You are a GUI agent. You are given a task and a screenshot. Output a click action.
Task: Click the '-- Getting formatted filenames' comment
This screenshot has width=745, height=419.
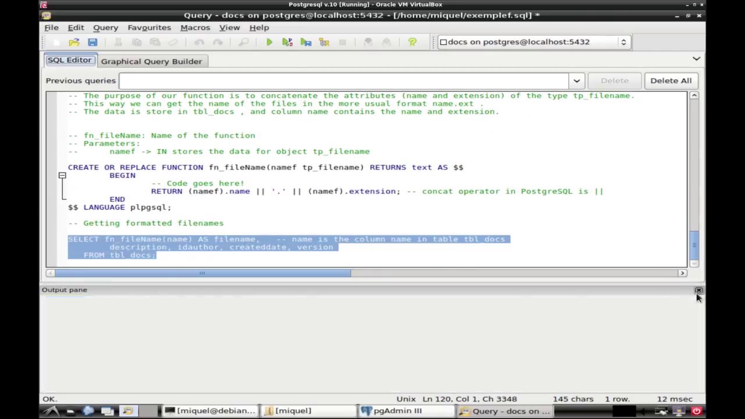pos(146,223)
